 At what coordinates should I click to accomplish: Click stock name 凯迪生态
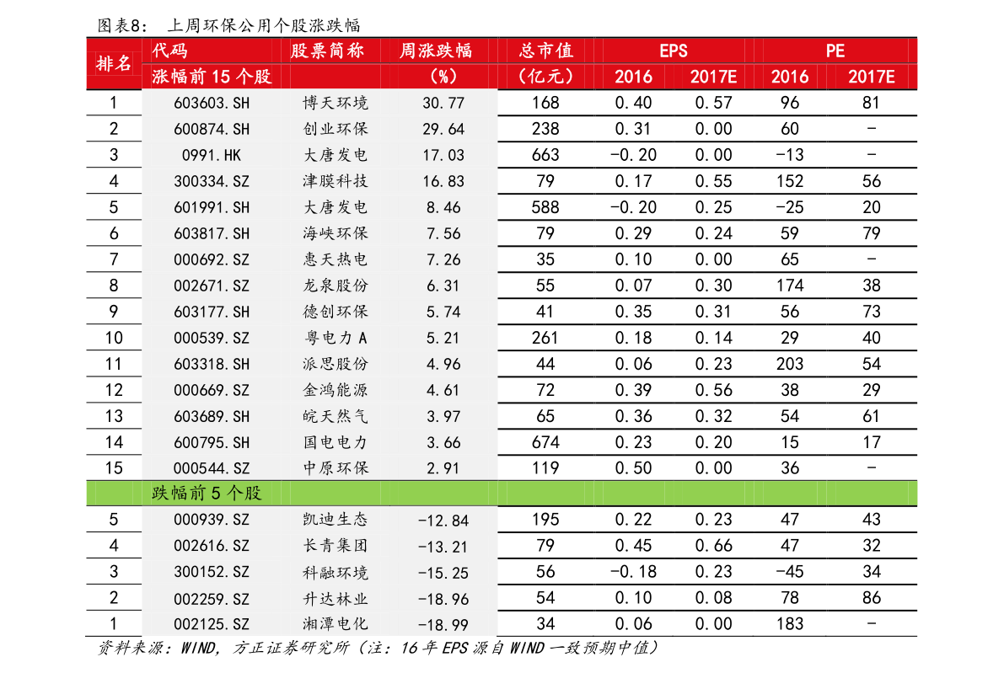[336, 520]
